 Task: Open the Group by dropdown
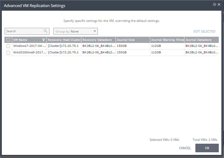point(75,31)
